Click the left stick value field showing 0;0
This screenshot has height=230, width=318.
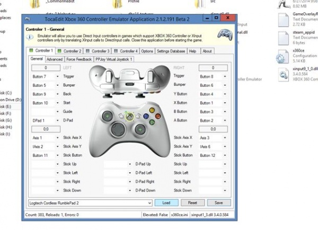[46, 129]
